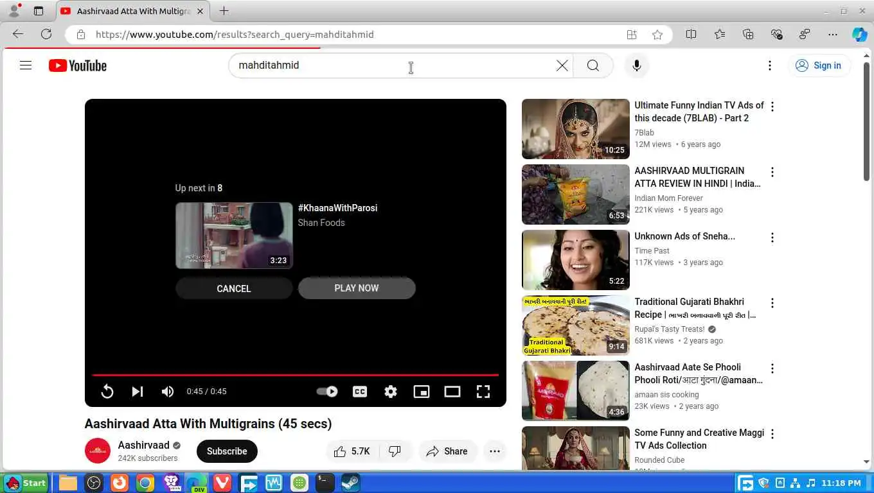
Task: Cancel the up next autoplay
Action: (x=234, y=288)
